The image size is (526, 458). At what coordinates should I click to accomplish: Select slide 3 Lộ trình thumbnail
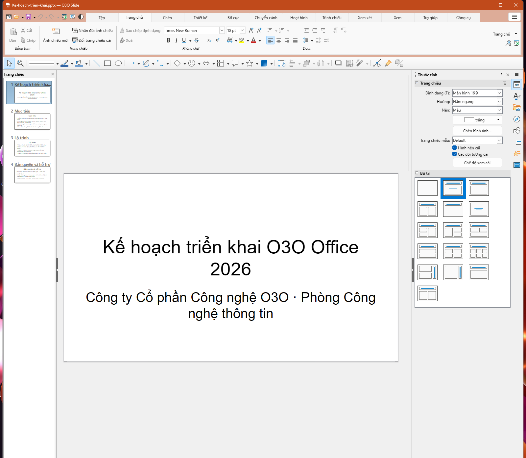coord(32,148)
